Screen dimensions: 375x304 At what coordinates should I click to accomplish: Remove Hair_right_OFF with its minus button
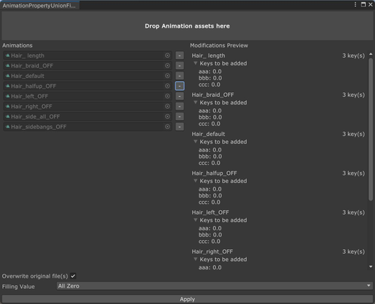pyautogui.click(x=179, y=107)
